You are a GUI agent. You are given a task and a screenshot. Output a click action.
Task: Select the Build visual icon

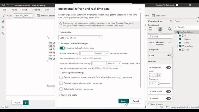150,29
